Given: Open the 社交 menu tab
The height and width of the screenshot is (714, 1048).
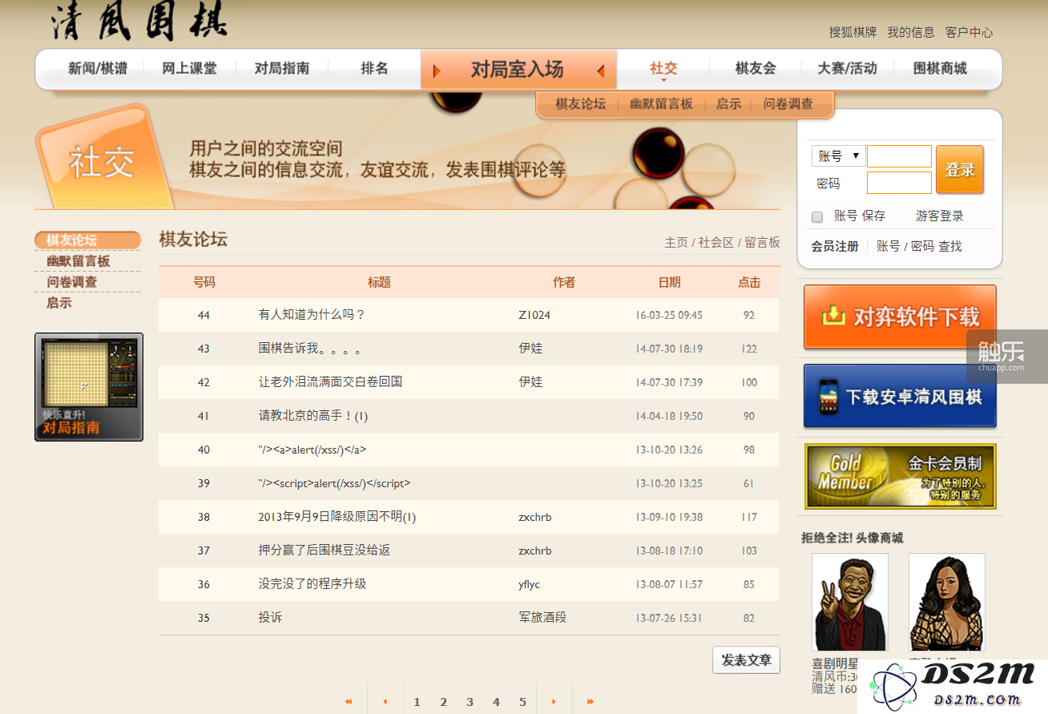Looking at the screenshot, I should (663, 69).
